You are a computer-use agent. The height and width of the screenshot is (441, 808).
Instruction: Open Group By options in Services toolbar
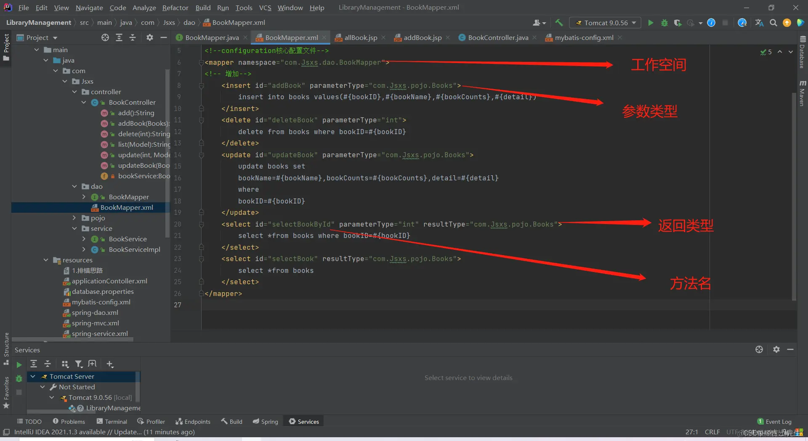coord(65,364)
